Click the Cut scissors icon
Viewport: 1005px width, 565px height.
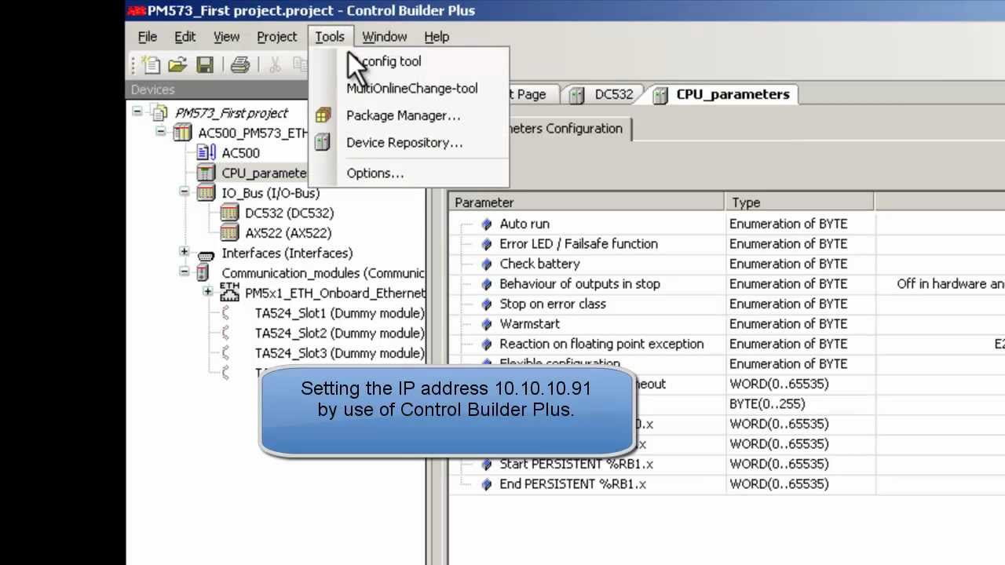tap(275, 65)
